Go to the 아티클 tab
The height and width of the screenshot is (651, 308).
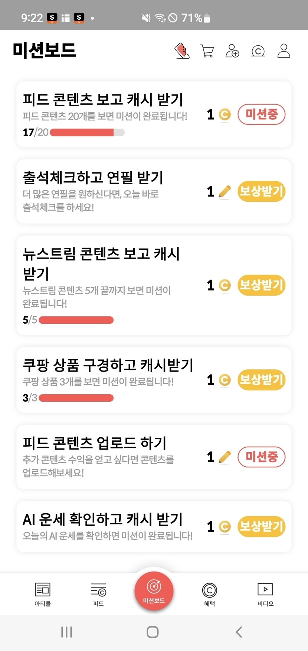click(43, 594)
